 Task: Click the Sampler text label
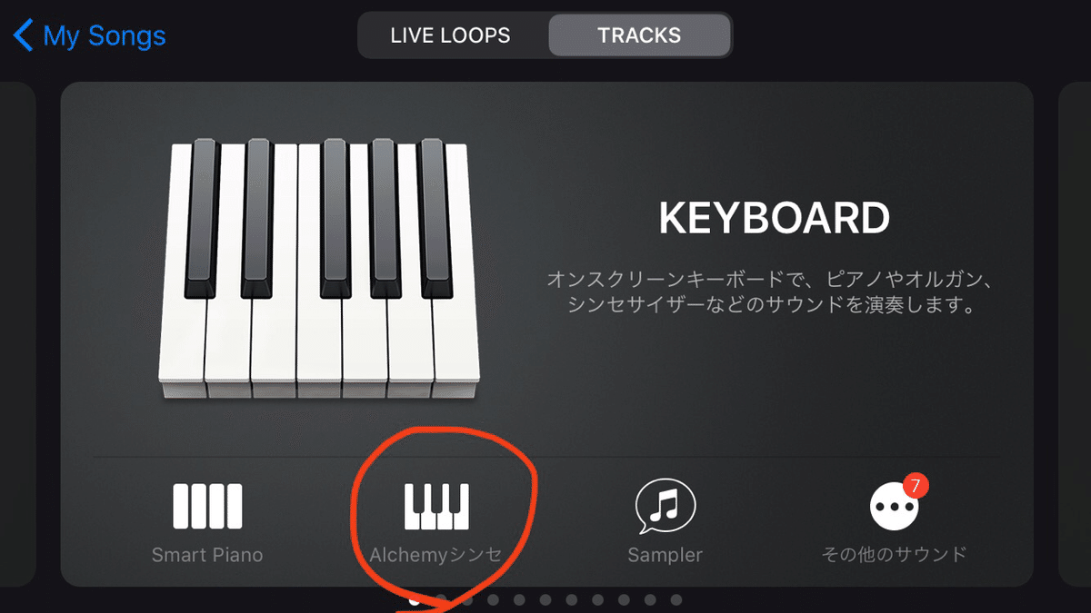click(x=665, y=555)
